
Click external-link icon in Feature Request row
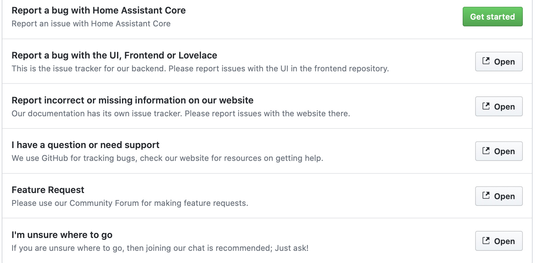[486, 195]
